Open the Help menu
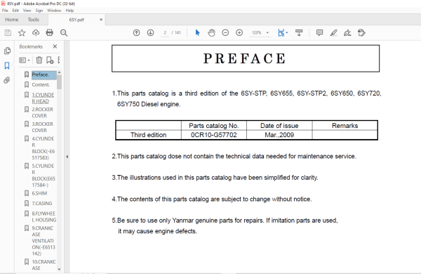Screen dimensions: 421x274 69,11
